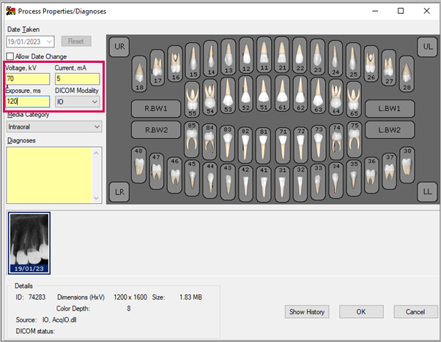Select tooth 11 in the chart

coord(264,54)
